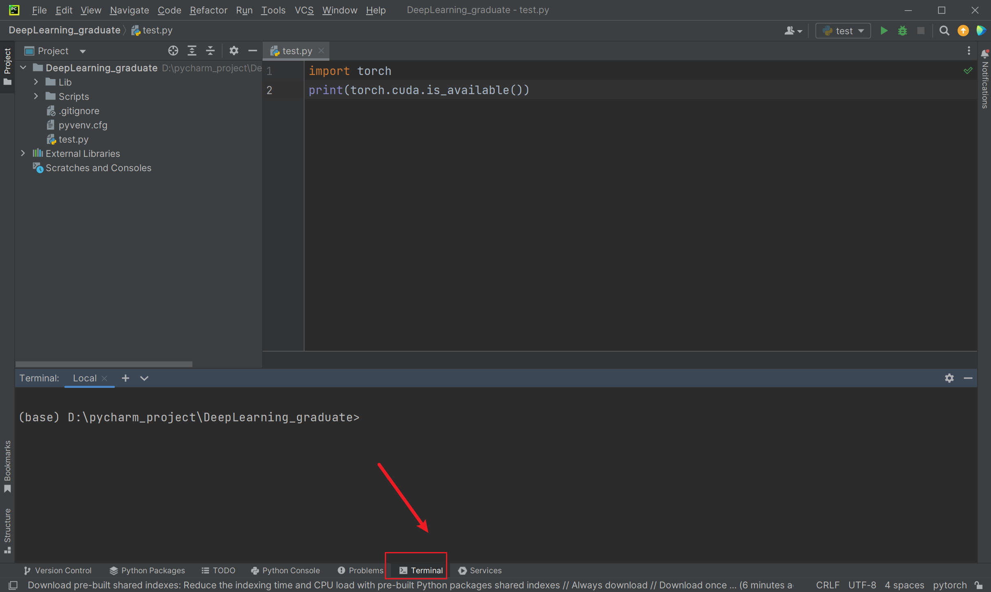Open Project panel gear settings
This screenshot has width=991, height=592.
point(234,51)
